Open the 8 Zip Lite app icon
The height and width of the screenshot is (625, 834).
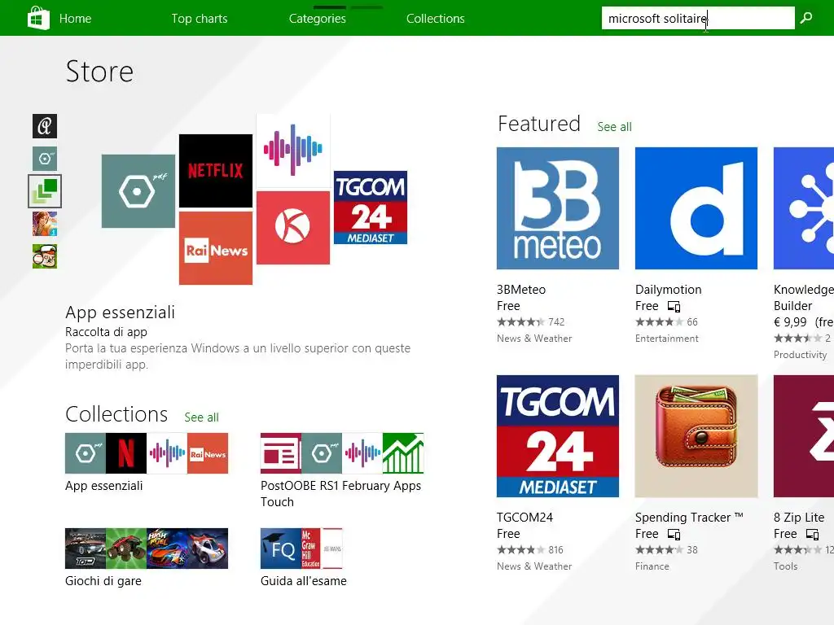[x=804, y=436]
